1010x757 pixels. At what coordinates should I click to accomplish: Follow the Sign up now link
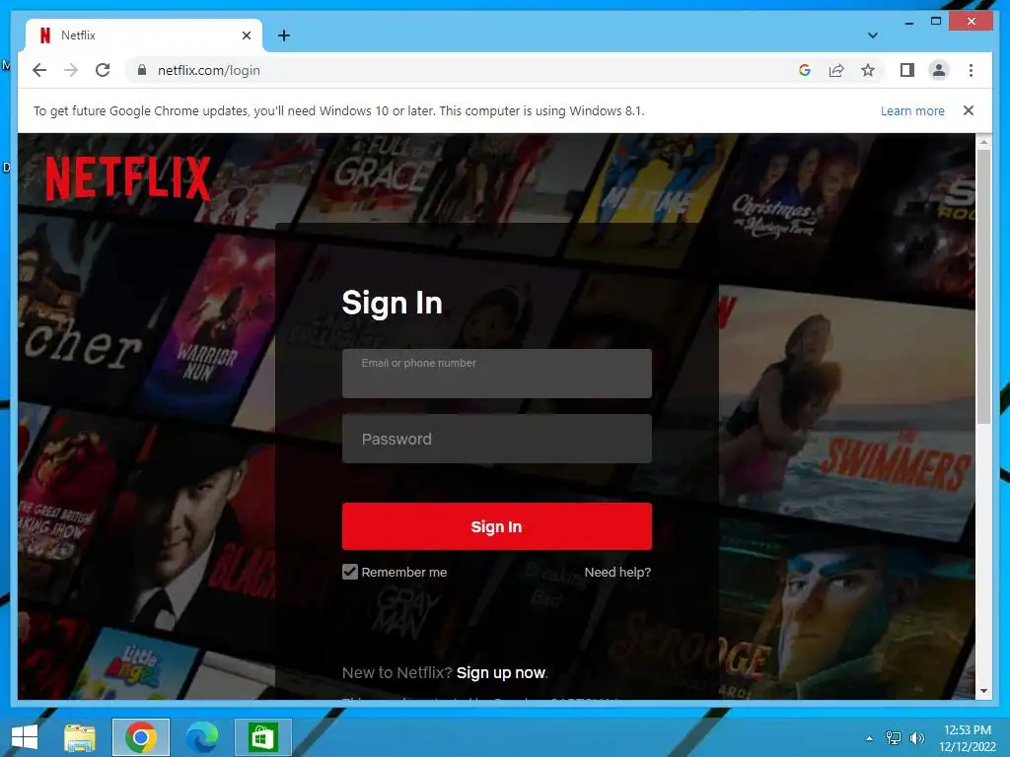[x=501, y=672]
